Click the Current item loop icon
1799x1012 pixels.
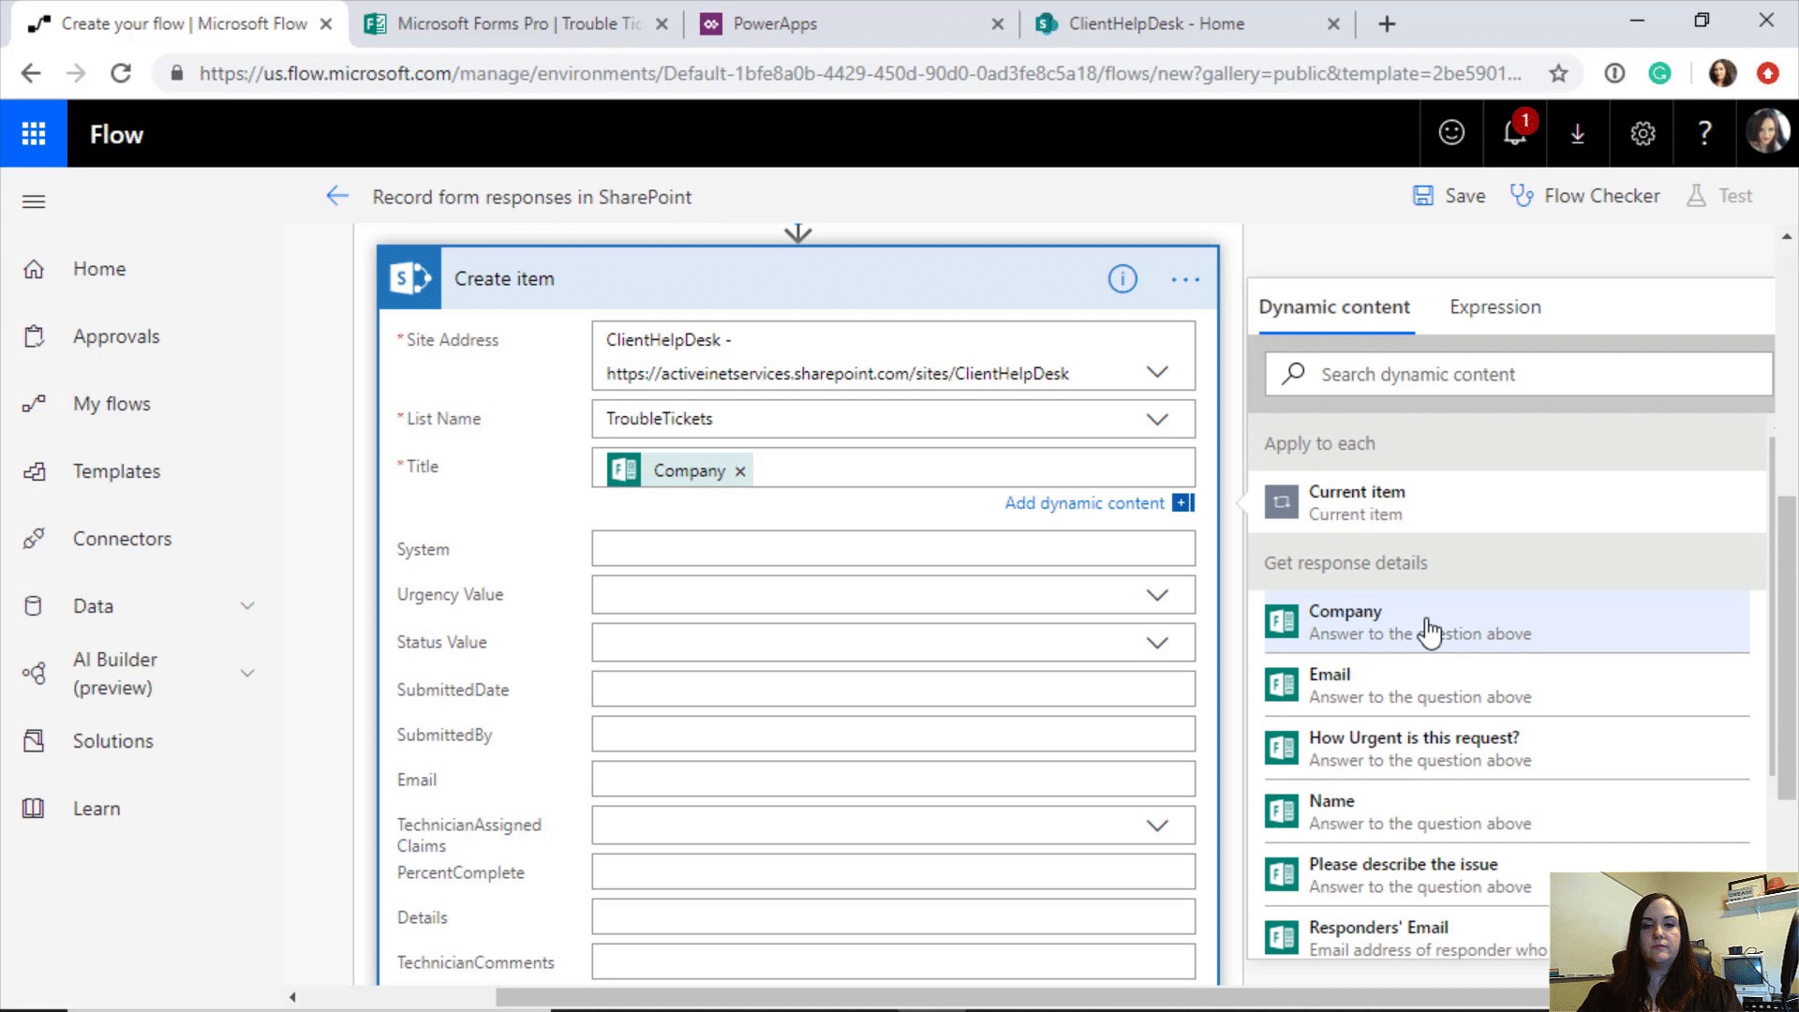click(x=1282, y=502)
